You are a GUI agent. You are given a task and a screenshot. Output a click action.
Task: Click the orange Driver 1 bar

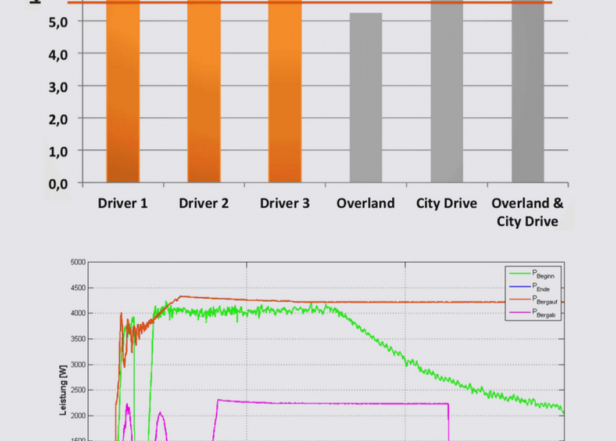point(123,91)
